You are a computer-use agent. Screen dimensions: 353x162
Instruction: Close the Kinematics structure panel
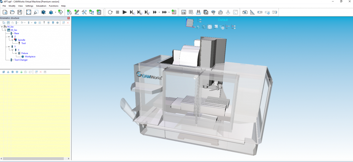pos(68,18)
